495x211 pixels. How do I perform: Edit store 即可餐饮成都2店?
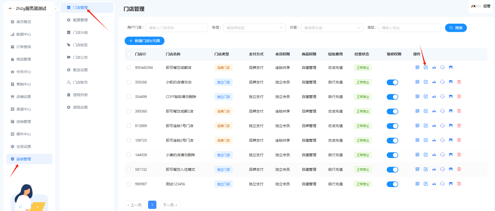coord(426,111)
